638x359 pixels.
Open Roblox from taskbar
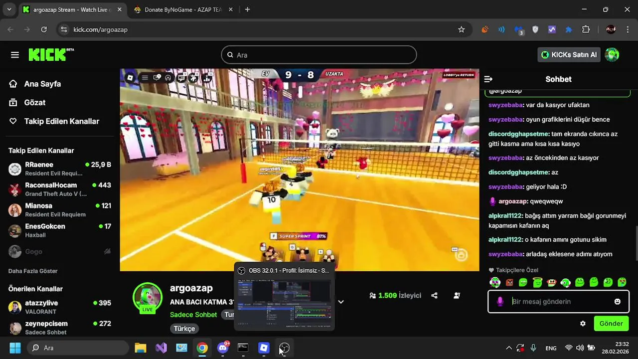264,348
